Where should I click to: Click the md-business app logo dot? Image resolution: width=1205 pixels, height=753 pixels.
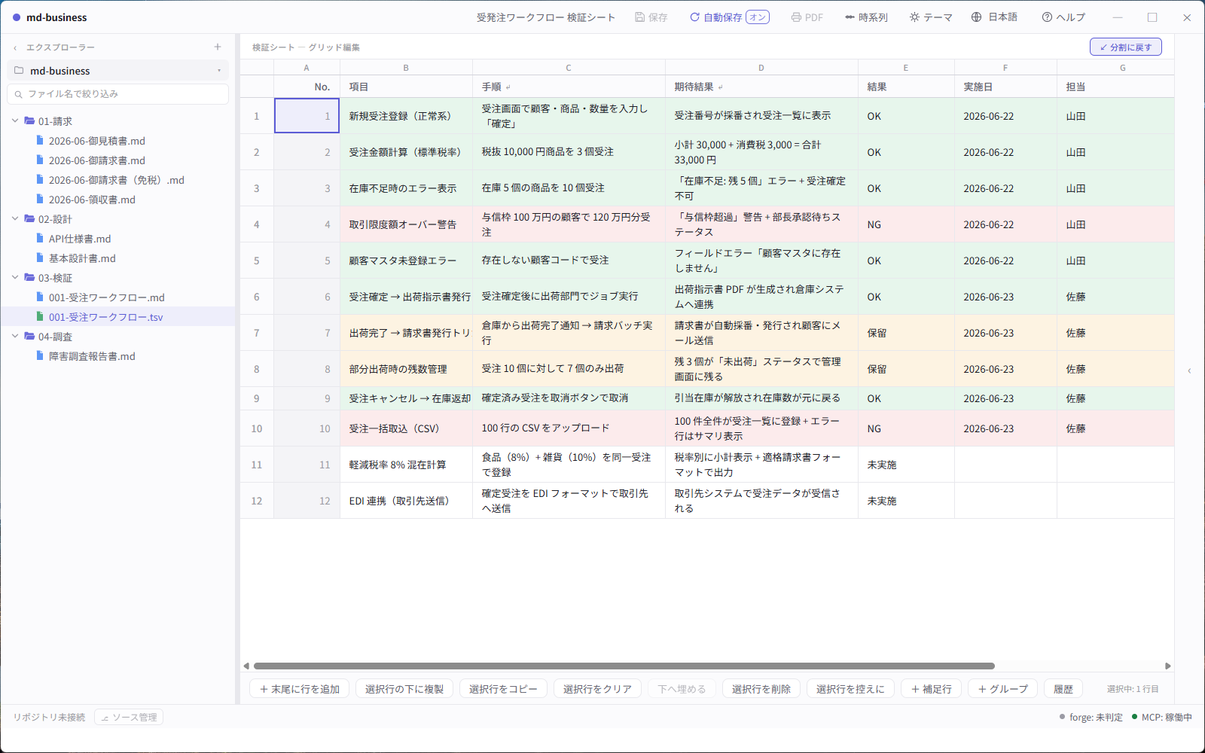coord(17,17)
